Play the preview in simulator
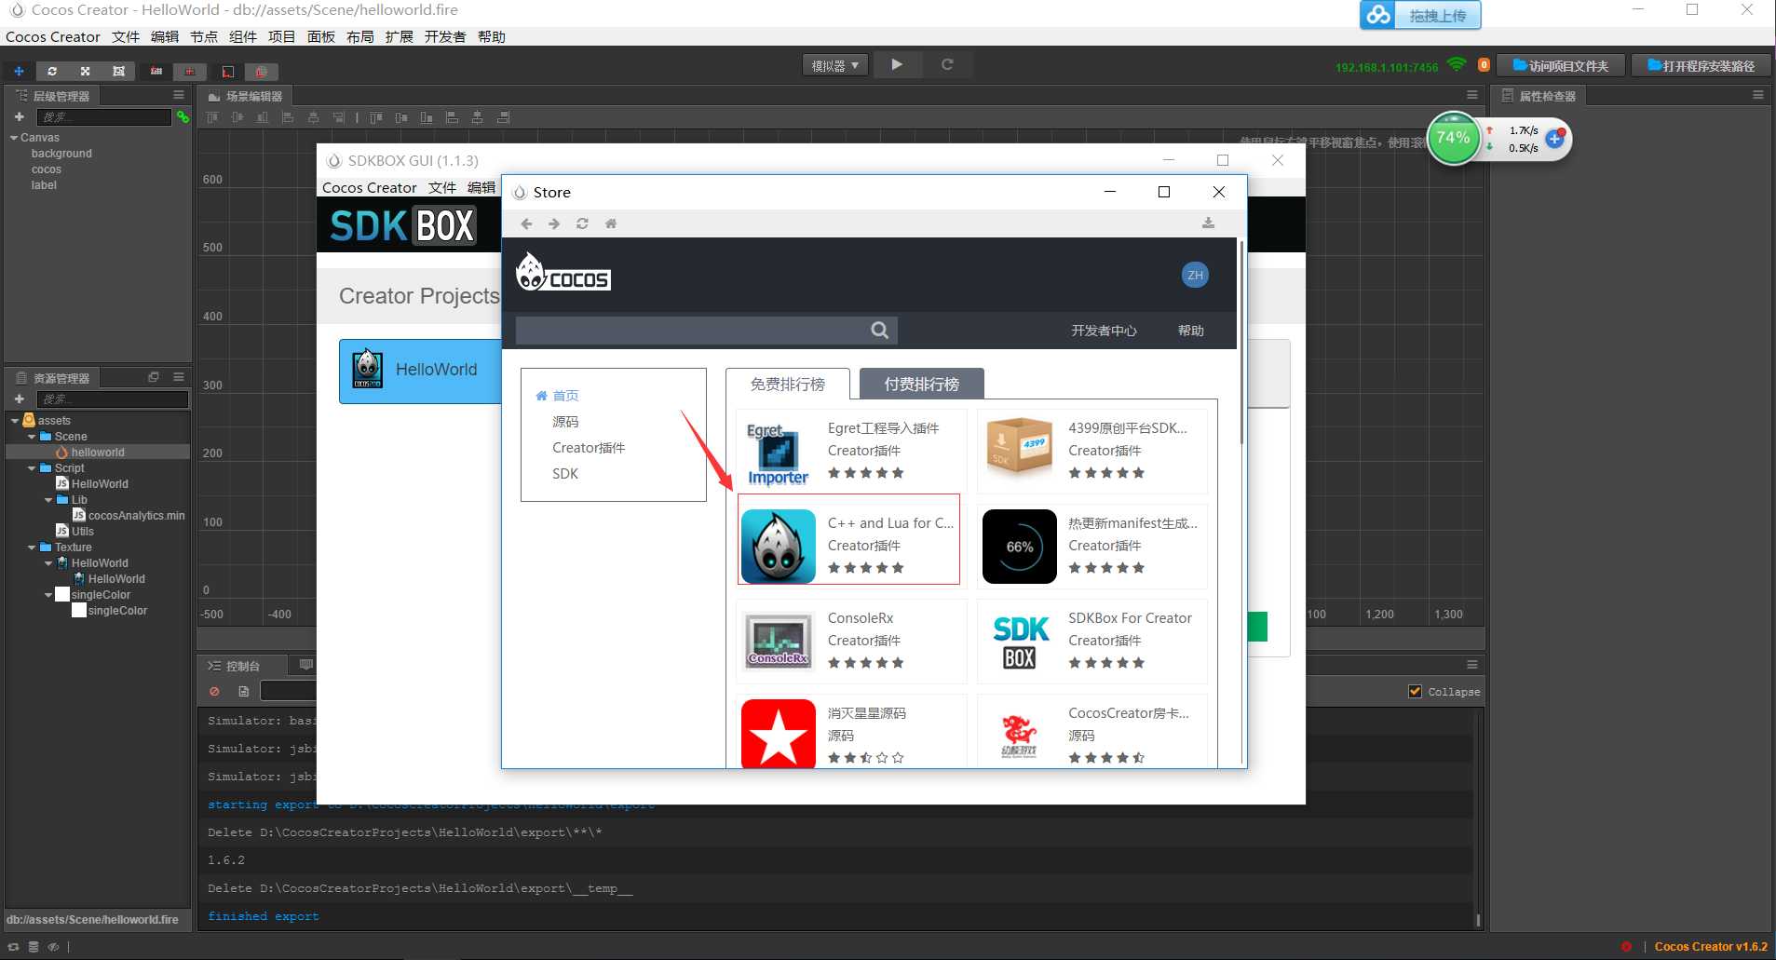The height and width of the screenshot is (960, 1776). pos(897,64)
